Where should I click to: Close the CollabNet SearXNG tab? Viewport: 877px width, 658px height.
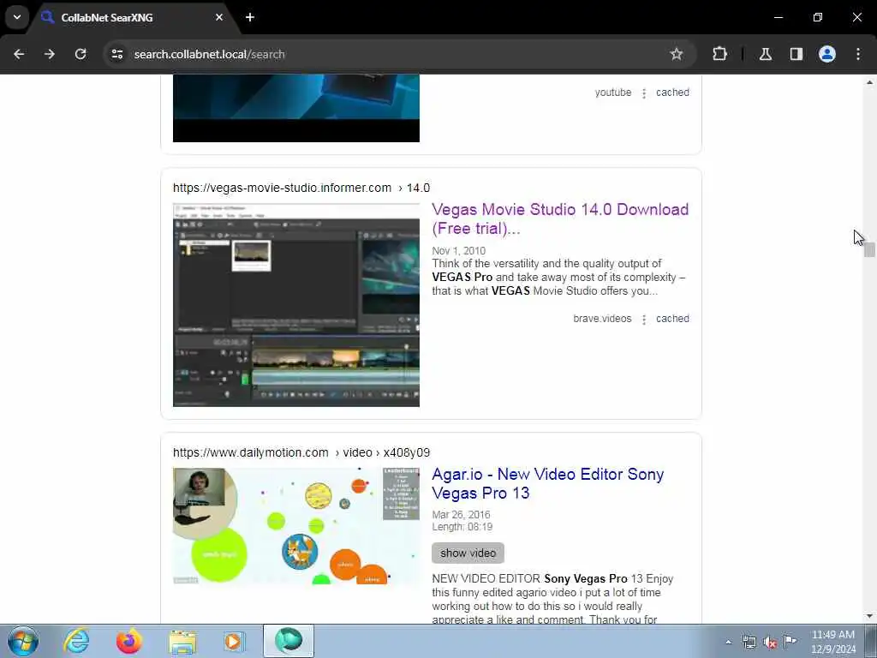[219, 17]
